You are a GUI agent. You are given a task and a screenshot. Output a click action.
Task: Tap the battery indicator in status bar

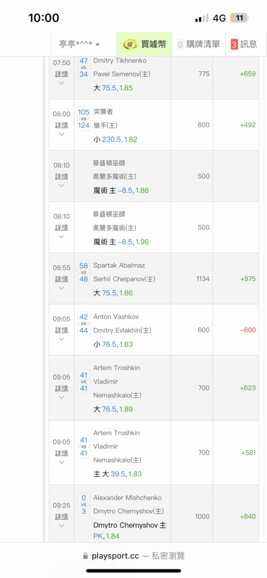tap(239, 18)
